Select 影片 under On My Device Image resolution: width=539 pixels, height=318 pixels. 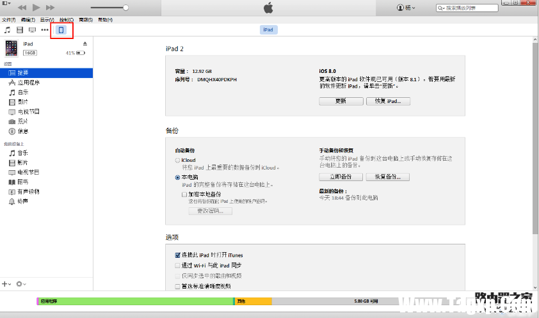[x=46, y=163]
